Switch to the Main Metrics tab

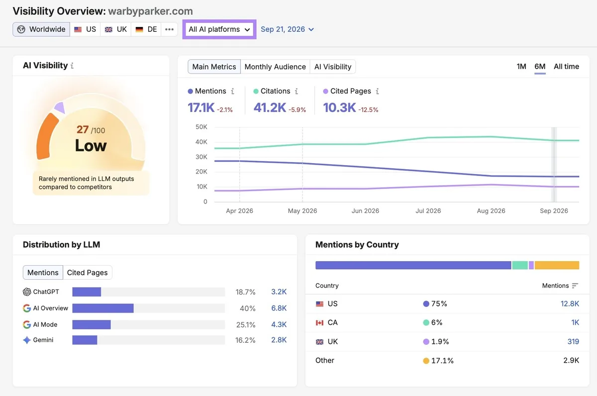click(x=214, y=67)
